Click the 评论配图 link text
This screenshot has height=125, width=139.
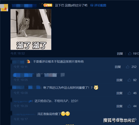point(100,5)
